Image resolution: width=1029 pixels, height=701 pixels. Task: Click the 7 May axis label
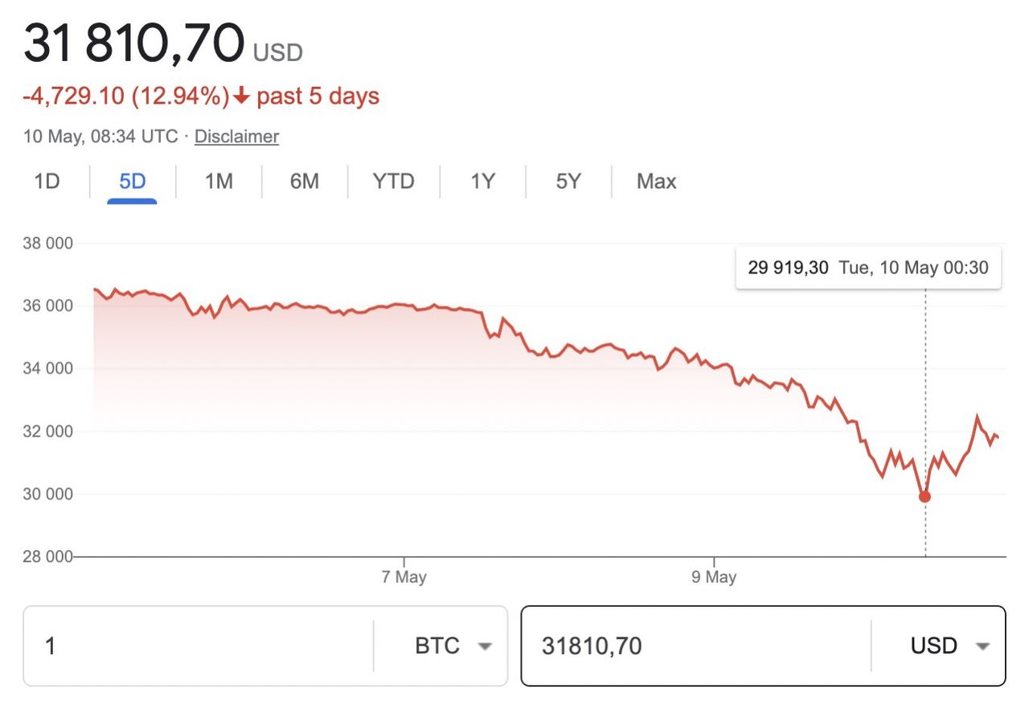click(404, 577)
